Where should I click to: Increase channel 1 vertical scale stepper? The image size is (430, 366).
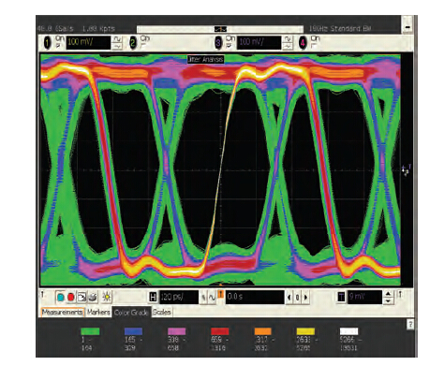117,39
